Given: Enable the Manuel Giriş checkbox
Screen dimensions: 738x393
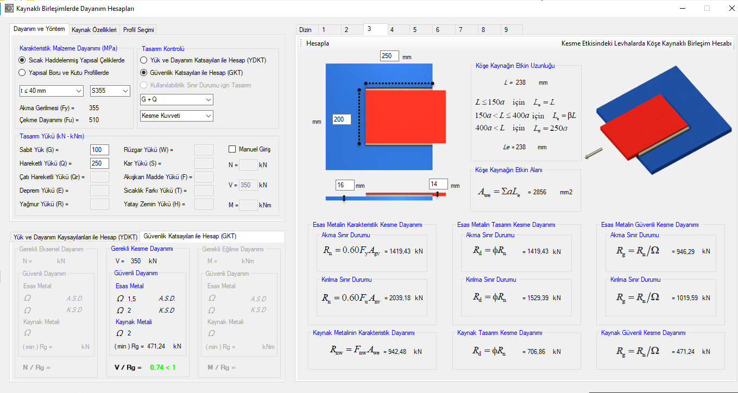Looking at the screenshot, I should click(249, 149).
